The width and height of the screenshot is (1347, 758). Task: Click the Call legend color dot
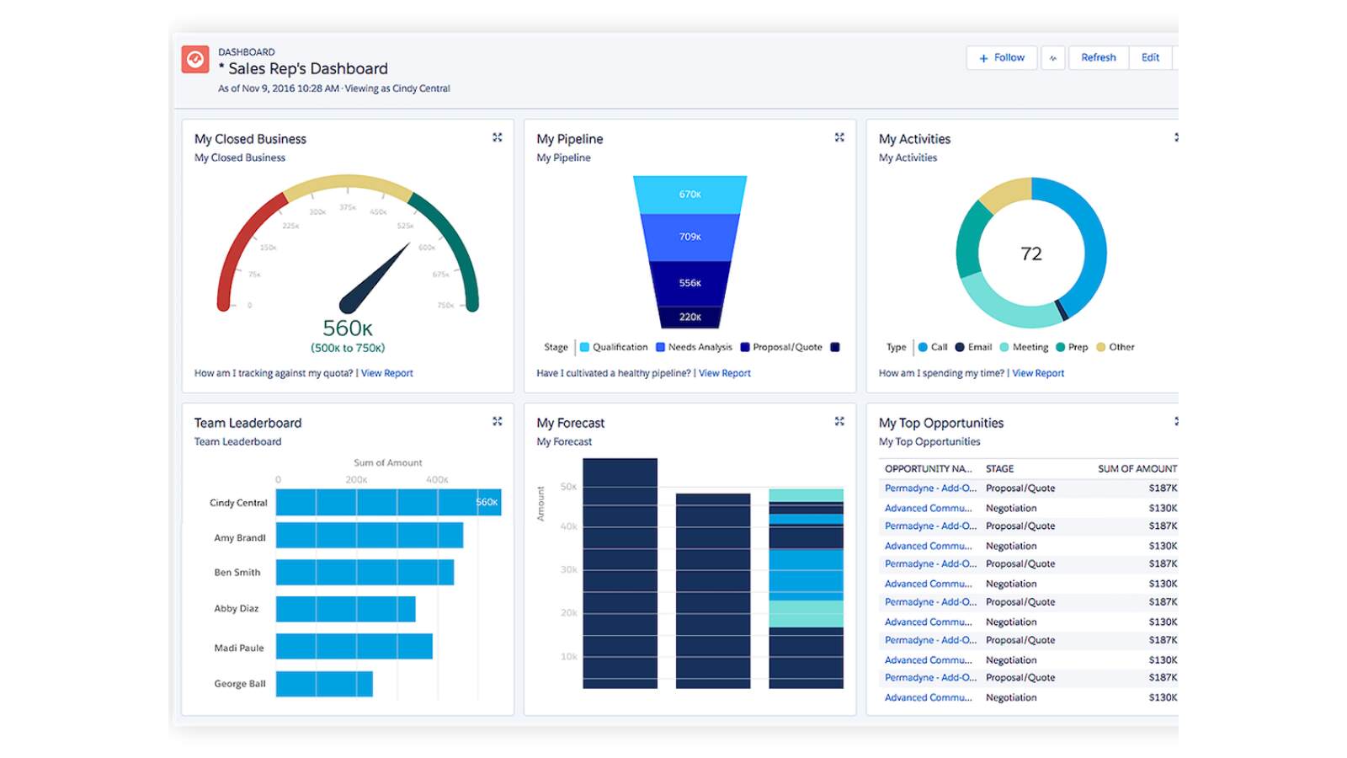point(923,347)
